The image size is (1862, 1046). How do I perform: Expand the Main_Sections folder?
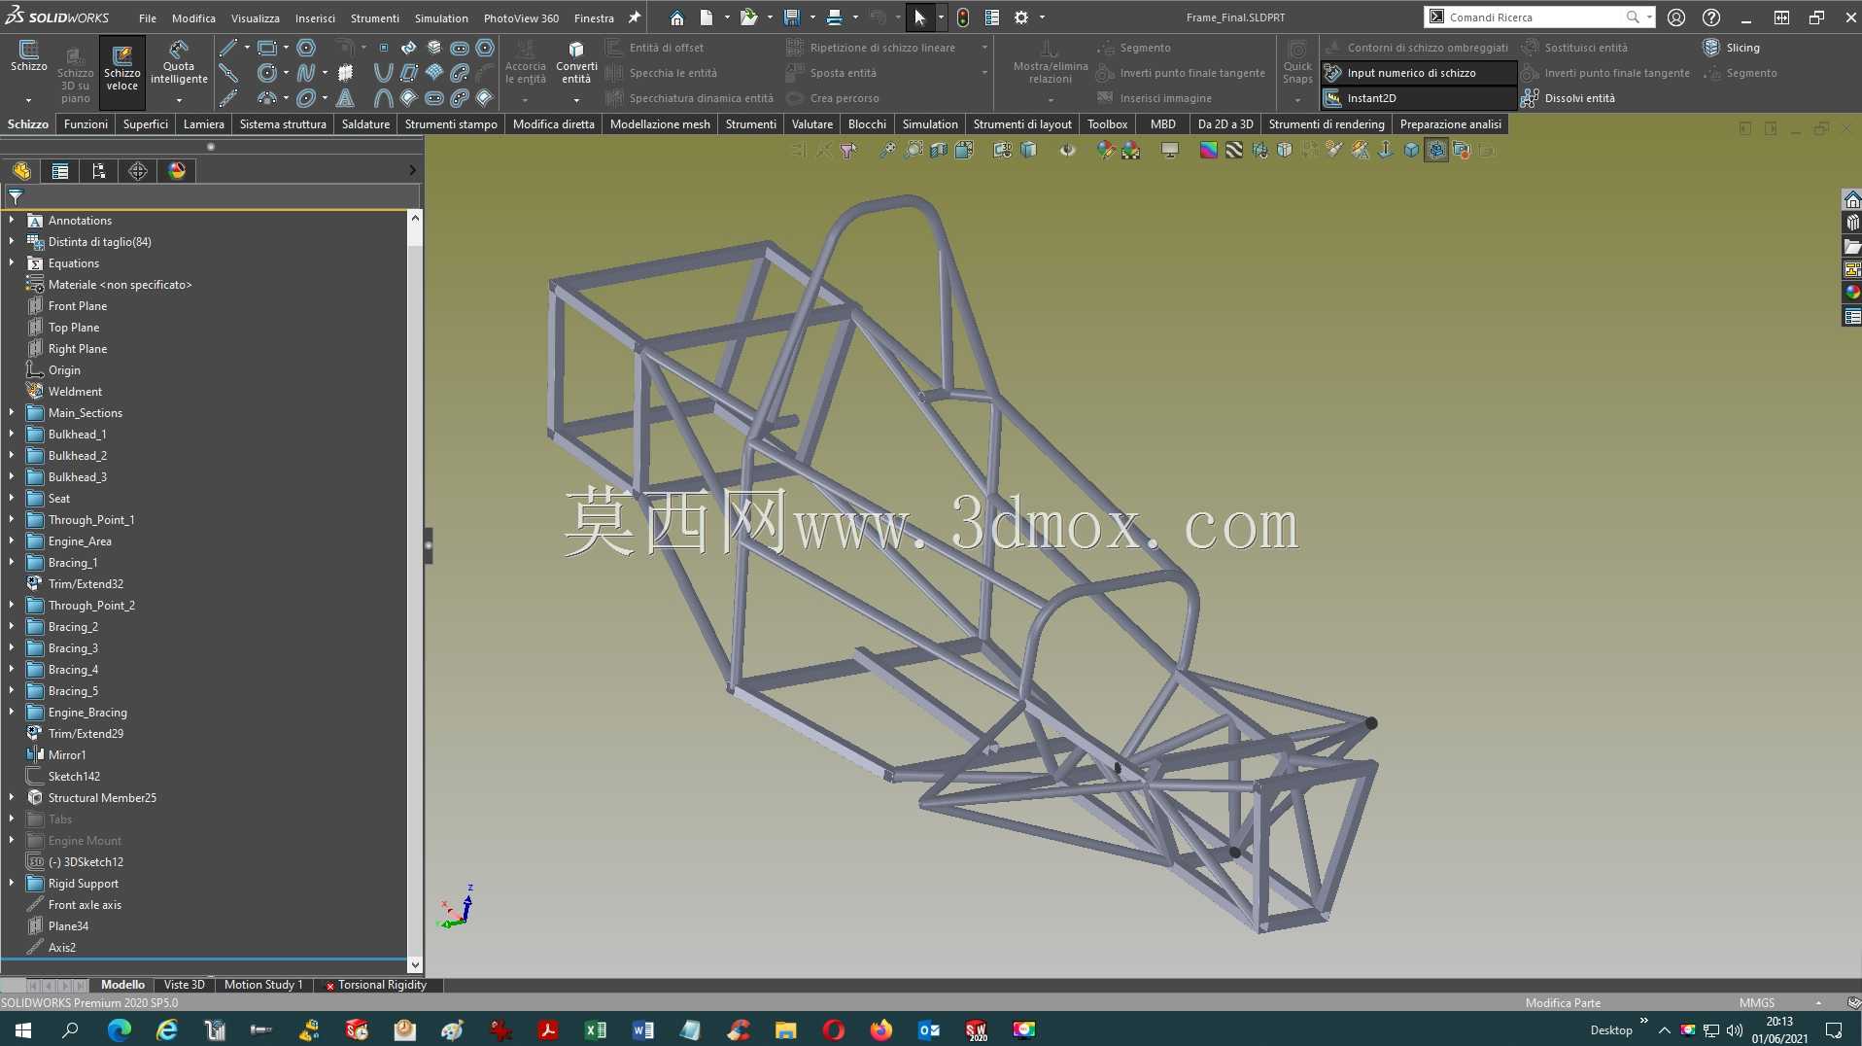pos(12,413)
